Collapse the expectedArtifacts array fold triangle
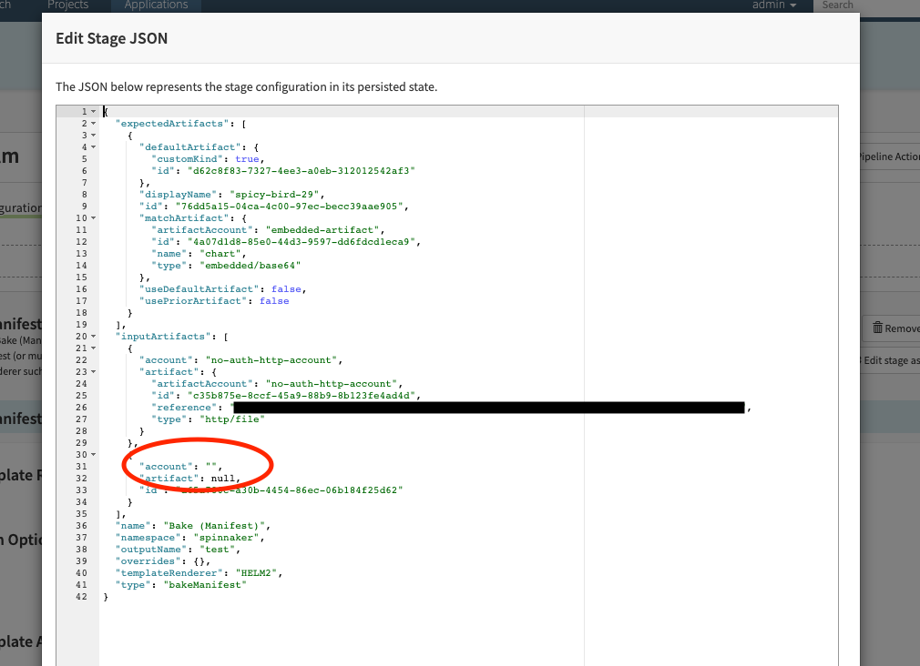 pos(91,123)
